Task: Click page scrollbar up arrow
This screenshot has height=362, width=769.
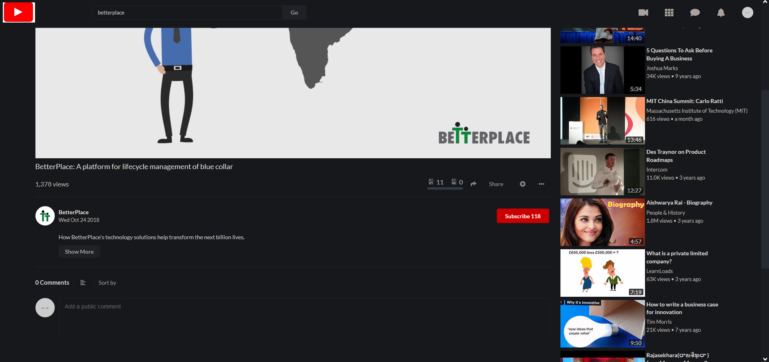Action: click(x=765, y=2)
